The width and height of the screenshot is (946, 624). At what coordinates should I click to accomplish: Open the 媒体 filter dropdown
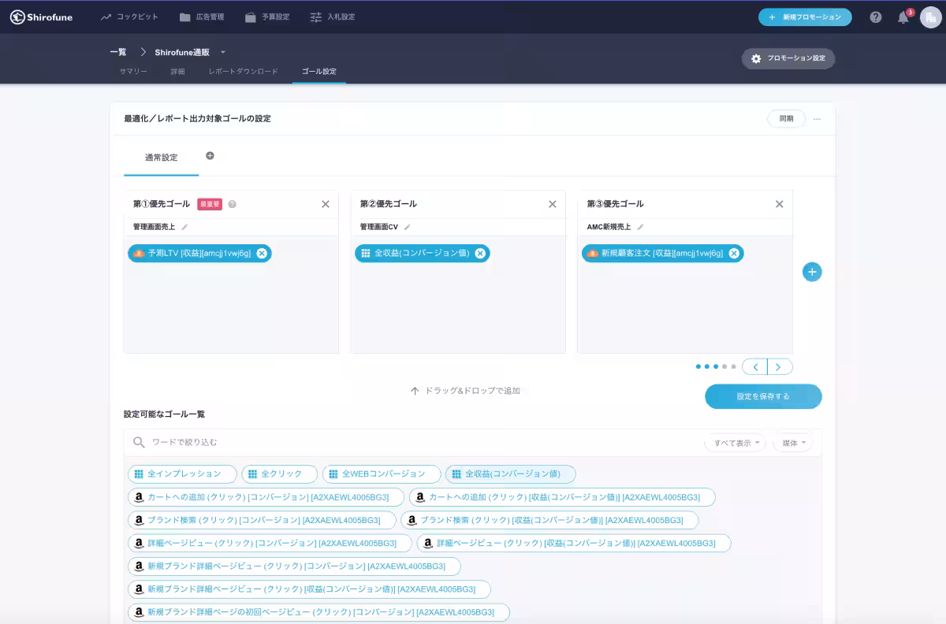[x=792, y=443]
